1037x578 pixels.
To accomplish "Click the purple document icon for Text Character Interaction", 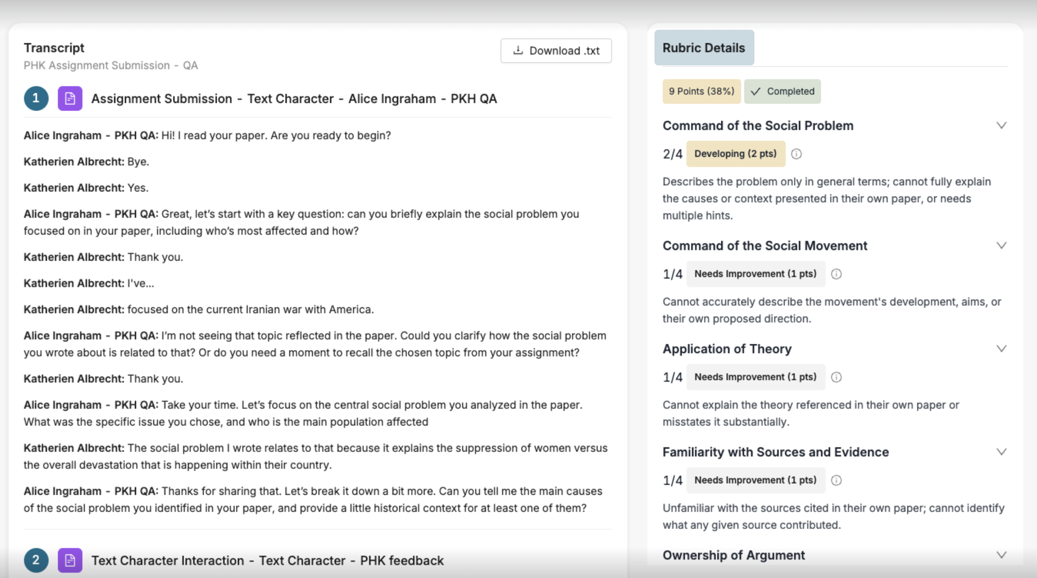I will [x=70, y=560].
